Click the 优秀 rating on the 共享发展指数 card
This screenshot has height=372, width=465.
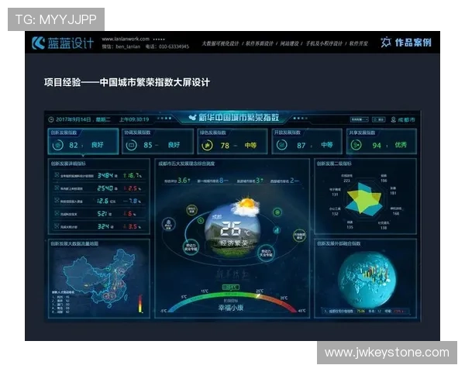click(x=401, y=145)
